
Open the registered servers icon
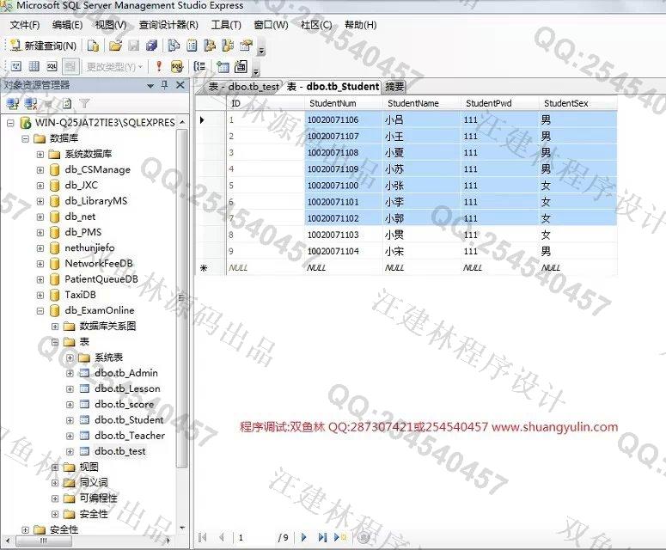(174, 45)
